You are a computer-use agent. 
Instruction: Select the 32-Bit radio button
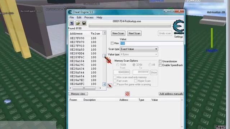[x=134, y=64]
